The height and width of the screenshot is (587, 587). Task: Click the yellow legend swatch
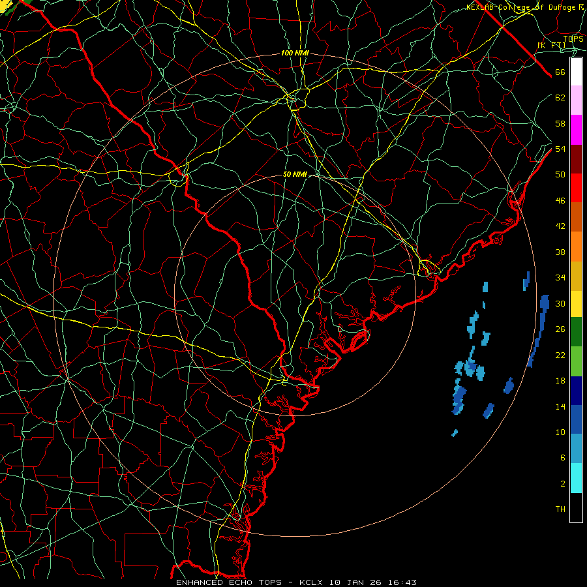[x=576, y=303]
